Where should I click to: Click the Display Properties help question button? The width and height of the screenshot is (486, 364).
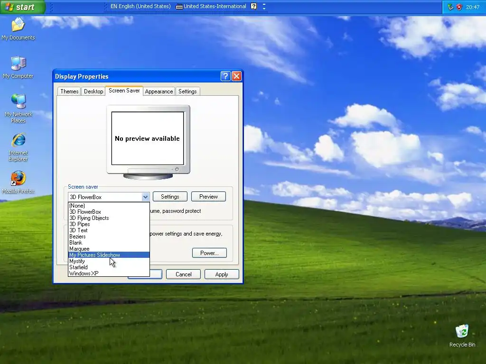click(x=225, y=76)
